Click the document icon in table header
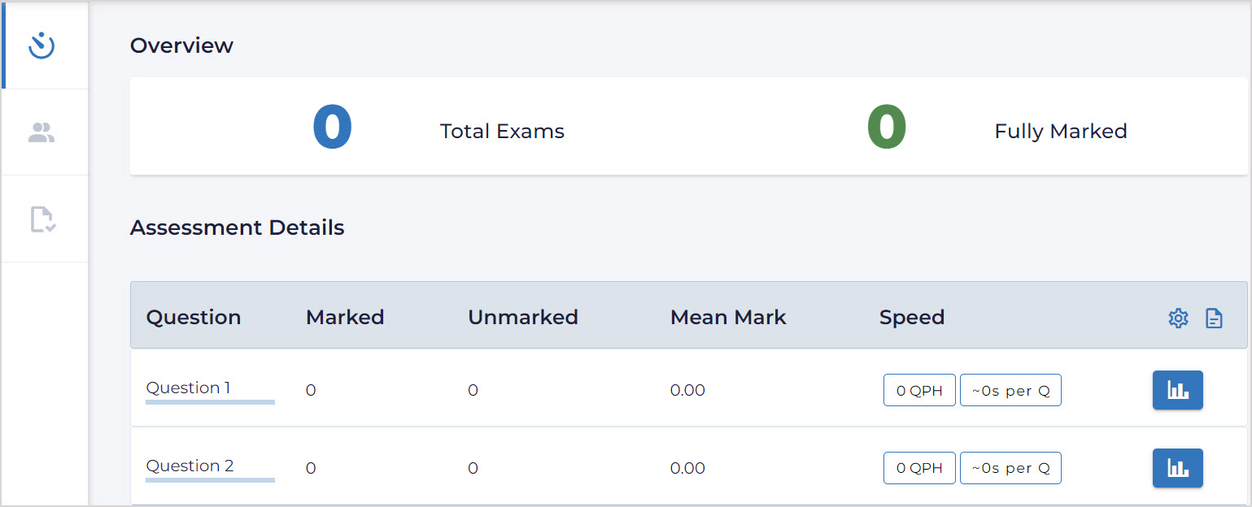This screenshot has width=1252, height=507. [1214, 318]
